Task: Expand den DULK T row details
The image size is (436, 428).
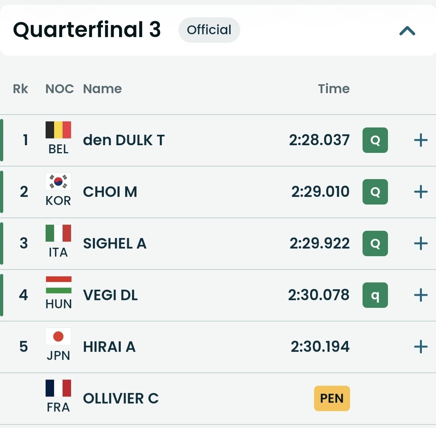Action: click(421, 140)
